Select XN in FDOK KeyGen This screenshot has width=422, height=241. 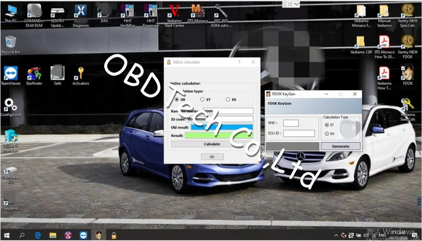[327, 134]
